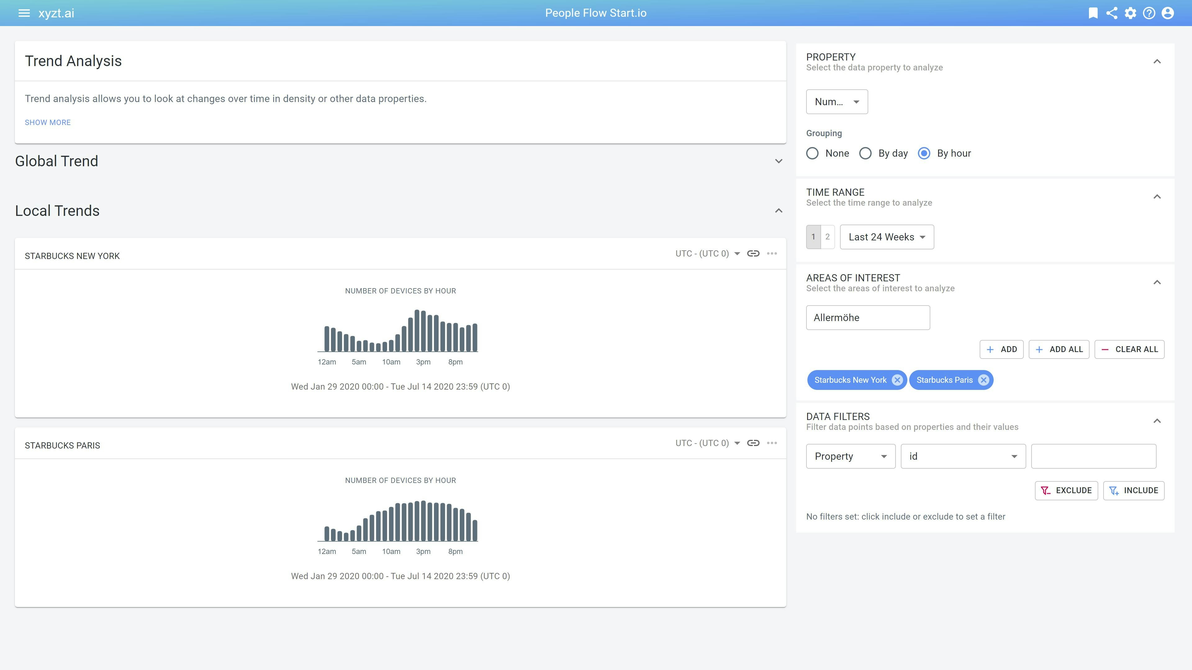Remove Starbucks Paris chip
The image size is (1192, 670).
pos(983,380)
